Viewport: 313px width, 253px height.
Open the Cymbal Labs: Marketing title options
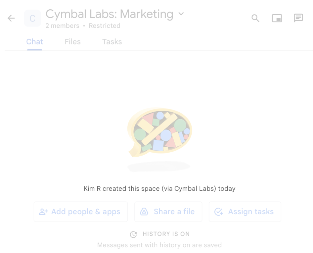[109, 14]
